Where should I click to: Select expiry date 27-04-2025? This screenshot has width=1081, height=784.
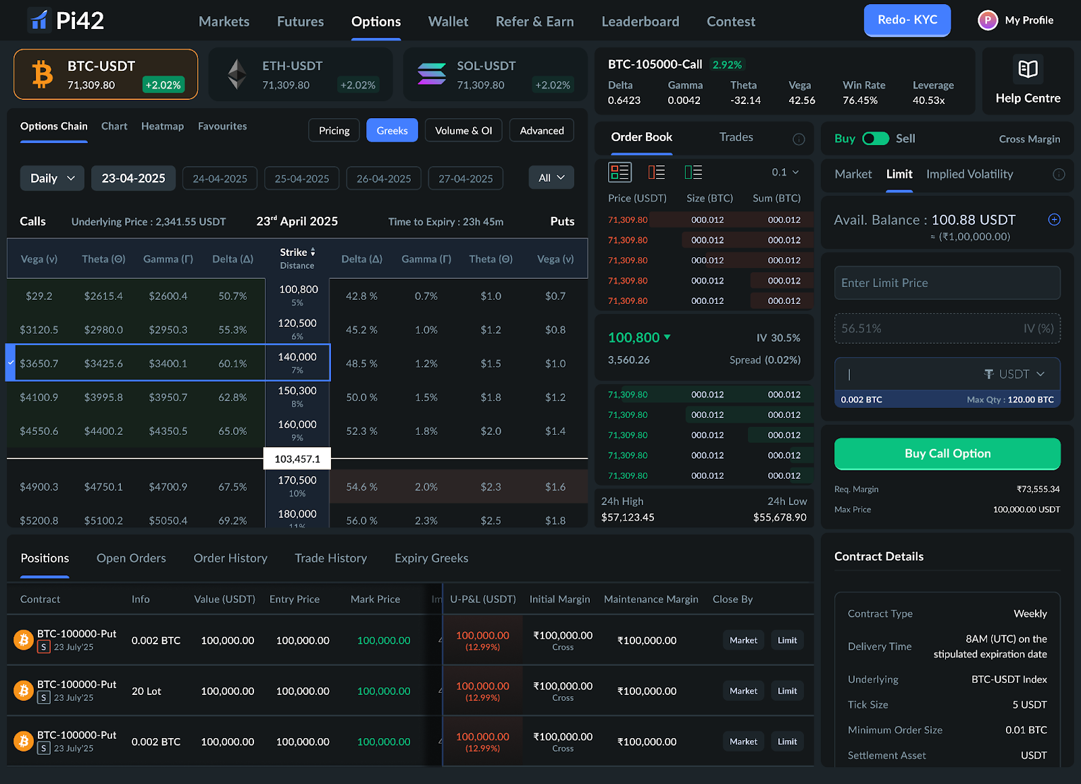pyautogui.click(x=466, y=179)
